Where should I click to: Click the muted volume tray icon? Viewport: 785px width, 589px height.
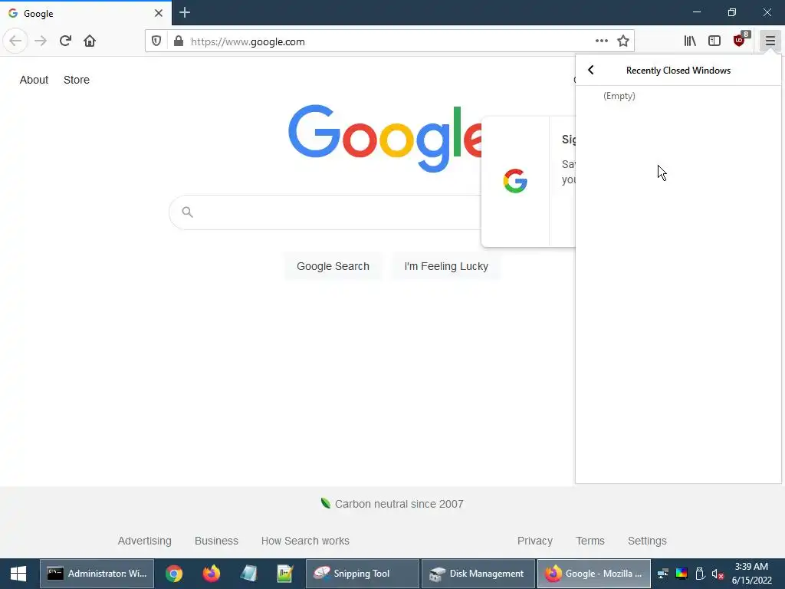point(718,574)
